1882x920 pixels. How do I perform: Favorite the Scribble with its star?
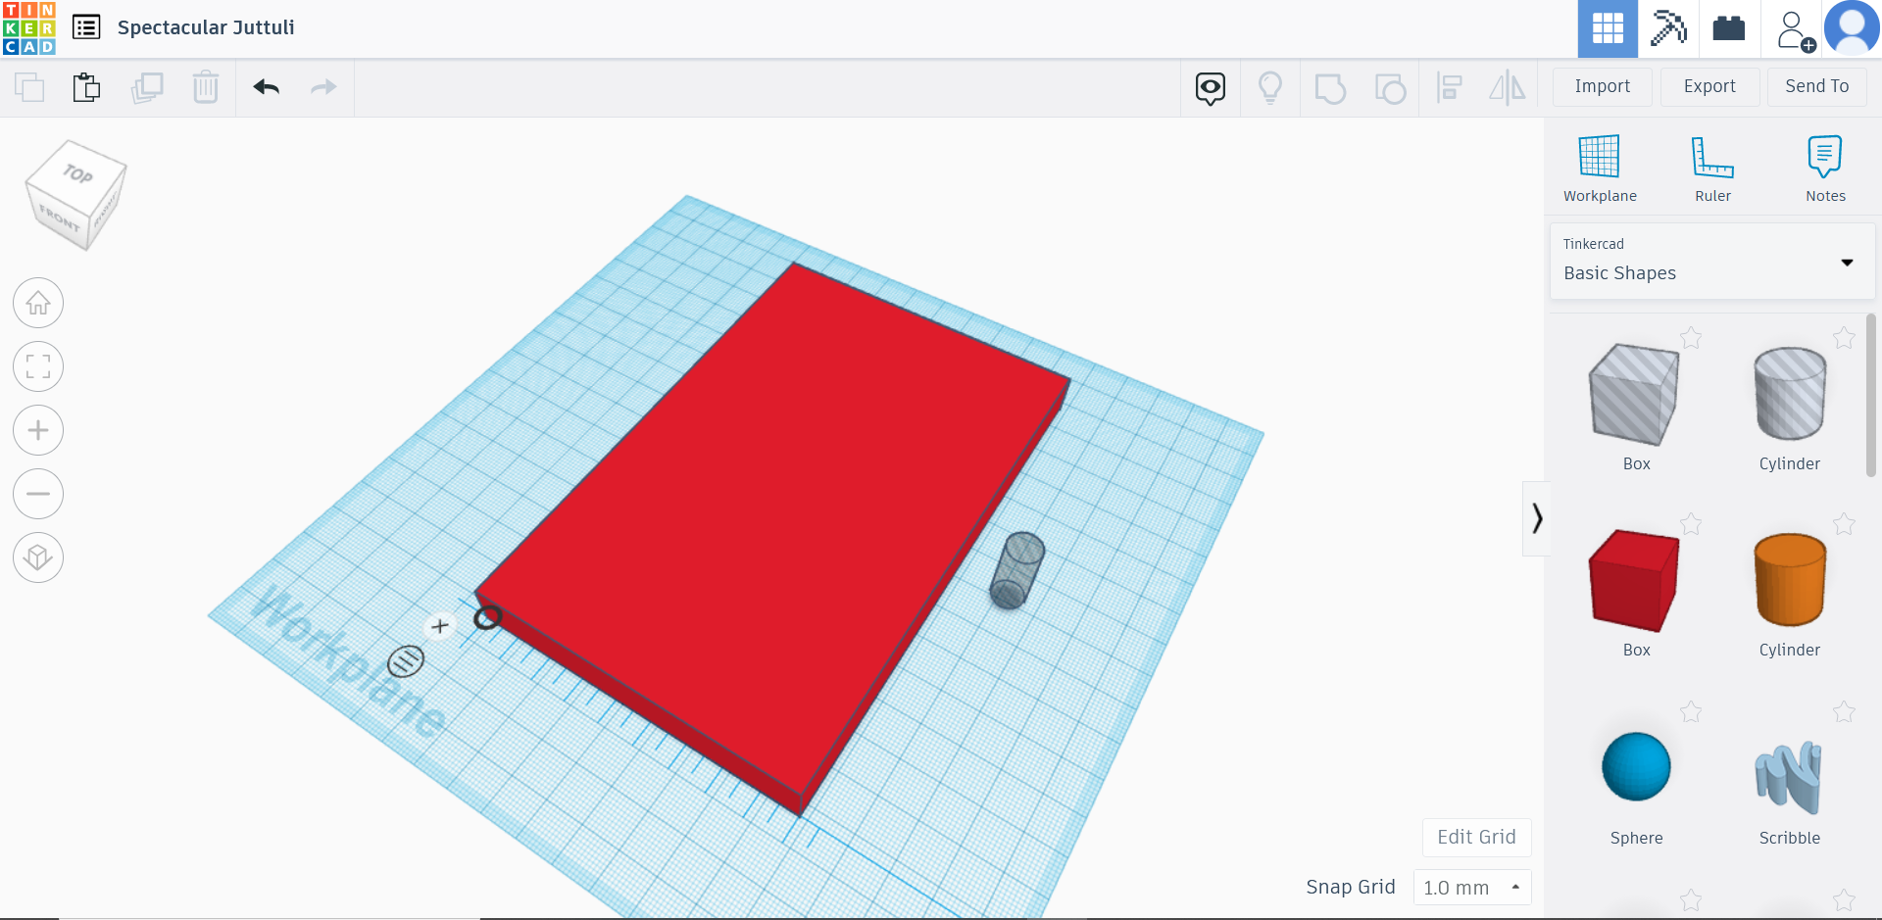1844,712
